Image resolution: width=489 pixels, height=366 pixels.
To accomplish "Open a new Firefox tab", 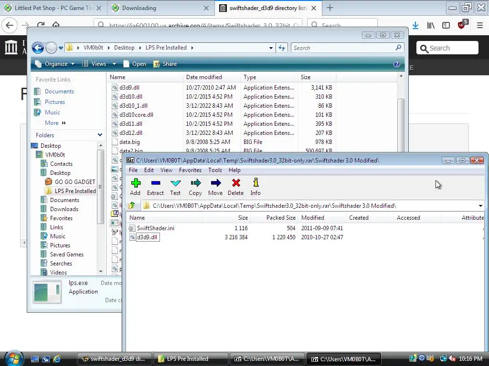I will click(330, 8).
